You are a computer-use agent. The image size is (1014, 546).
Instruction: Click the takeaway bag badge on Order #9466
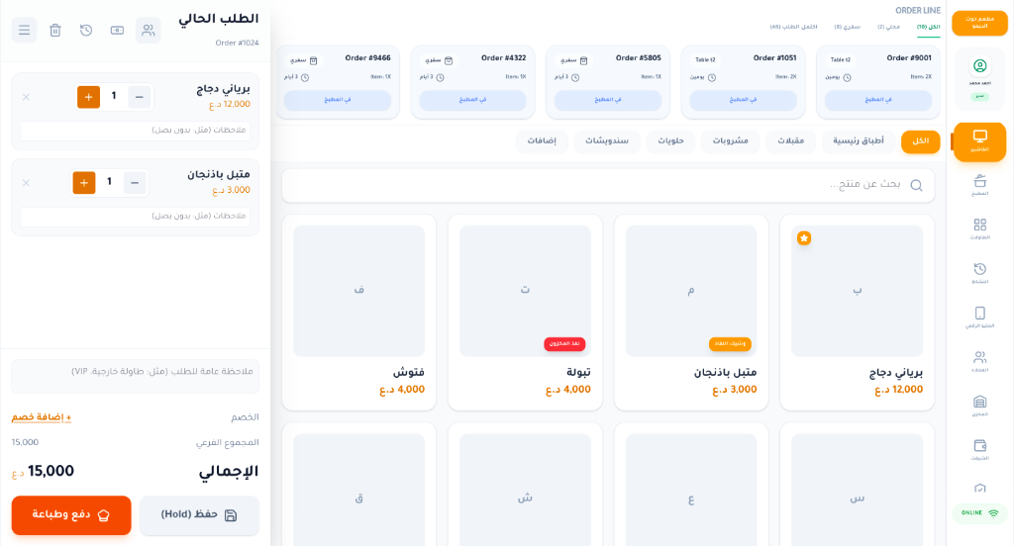303,60
